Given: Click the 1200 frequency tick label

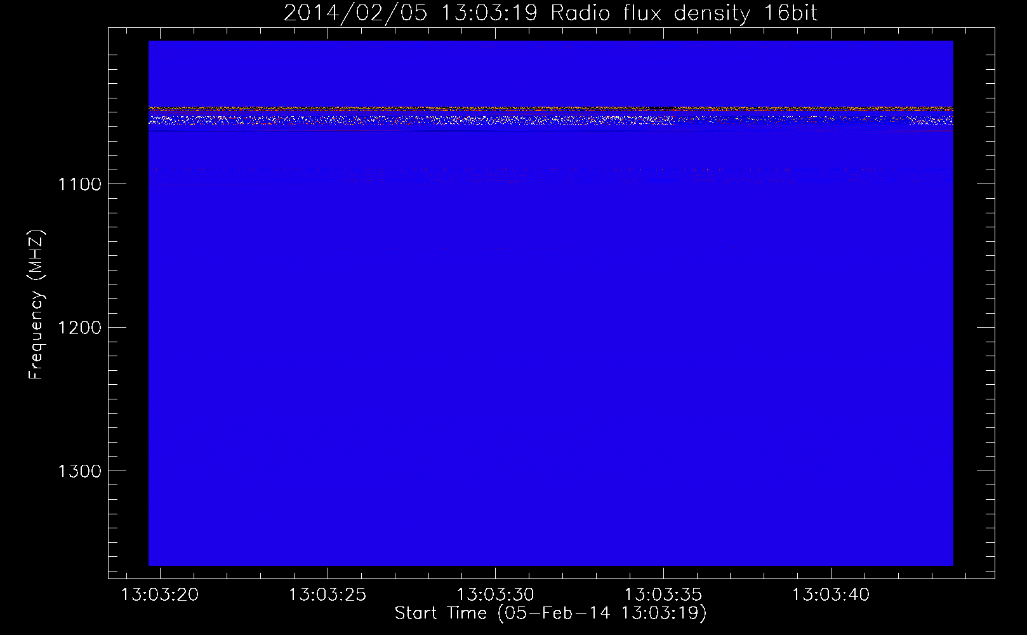Looking at the screenshot, I should (80, 328).
